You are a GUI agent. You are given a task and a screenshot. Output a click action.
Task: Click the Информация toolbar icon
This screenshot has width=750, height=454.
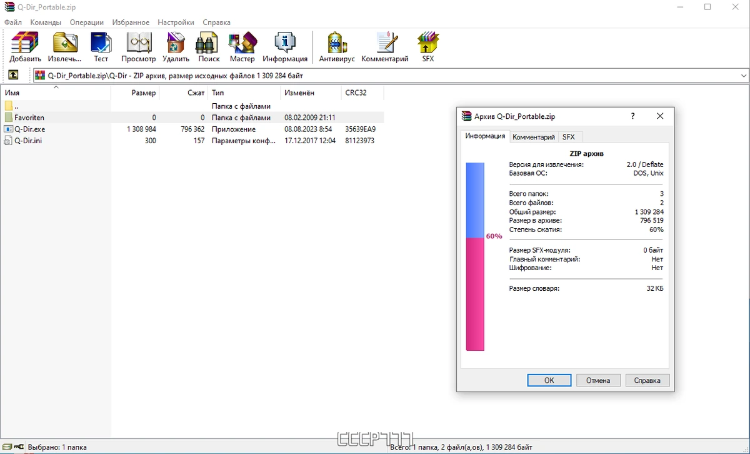[285, 43]
